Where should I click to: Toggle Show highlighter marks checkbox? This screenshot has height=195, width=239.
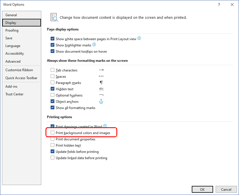pos(52,45)
